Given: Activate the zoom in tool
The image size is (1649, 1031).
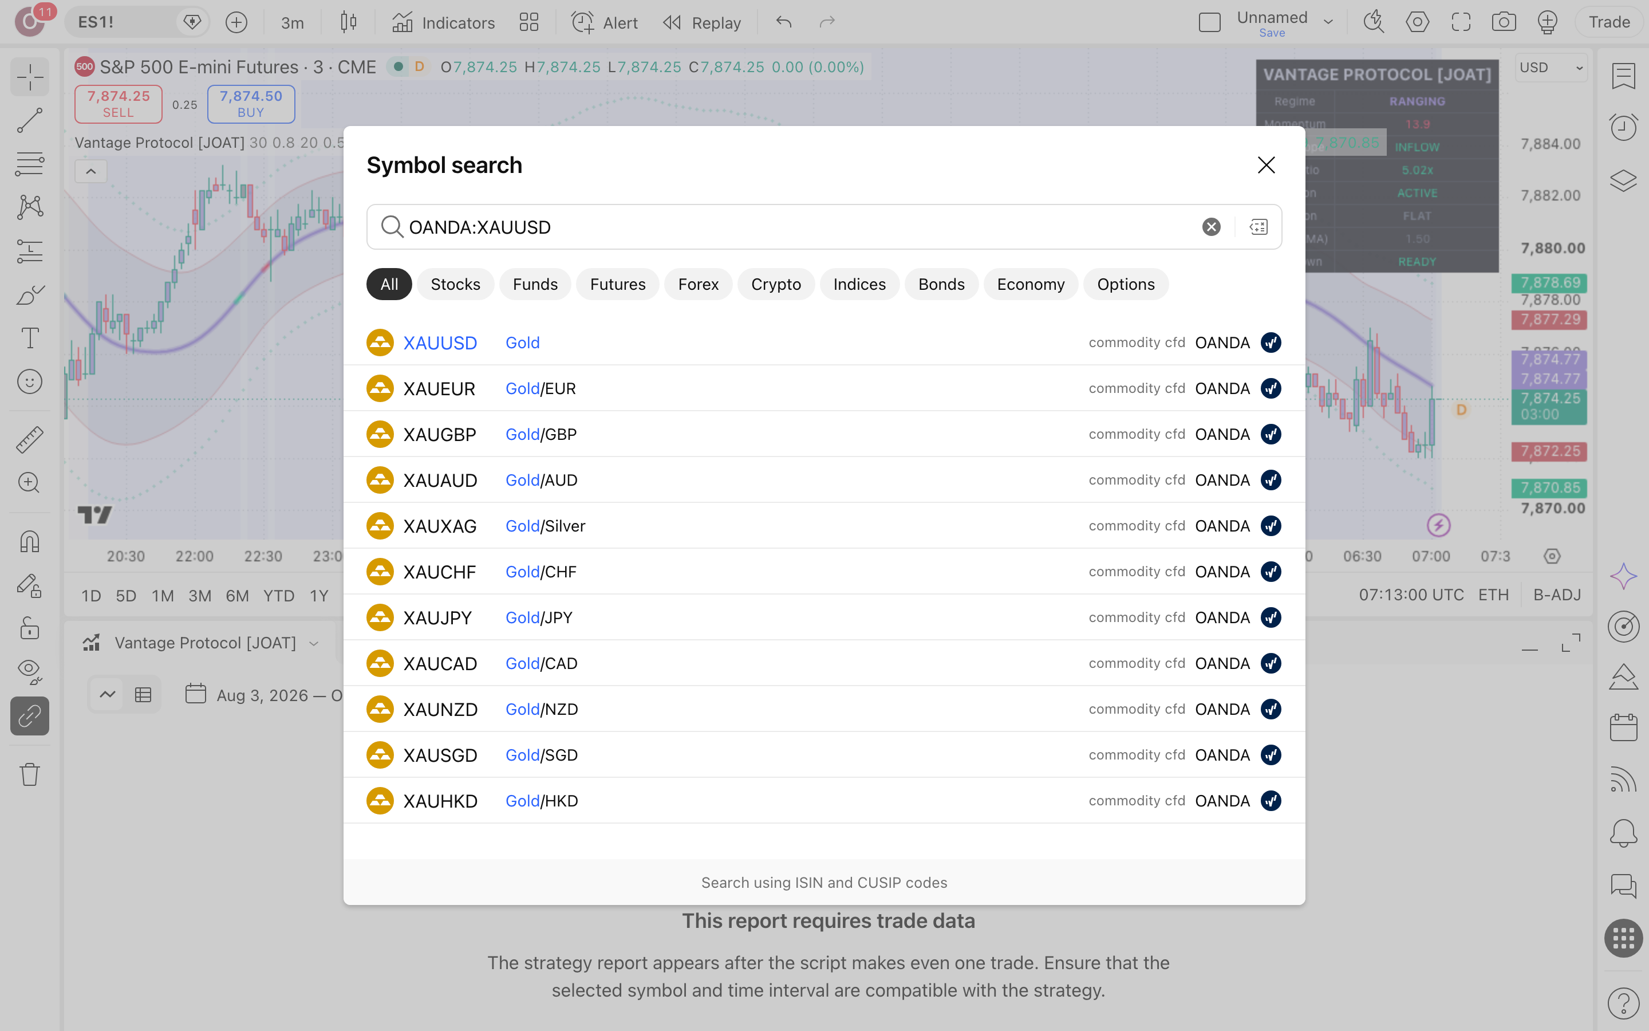Looking at the screenshot, I should pos(29,483).
